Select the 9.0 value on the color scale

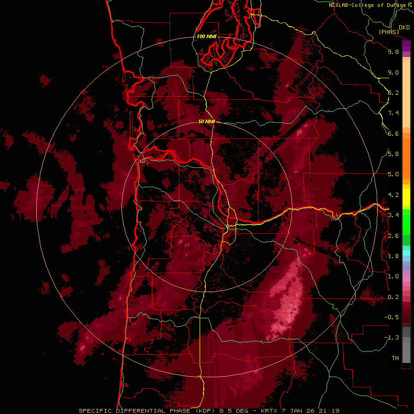393,72
